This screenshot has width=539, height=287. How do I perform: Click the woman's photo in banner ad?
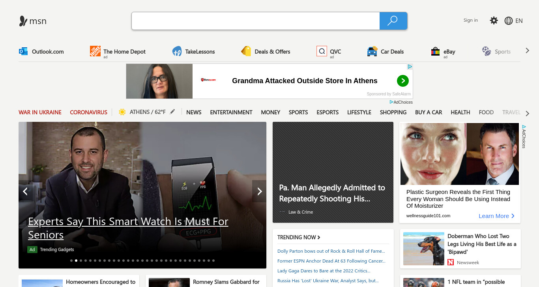(159, 81)
